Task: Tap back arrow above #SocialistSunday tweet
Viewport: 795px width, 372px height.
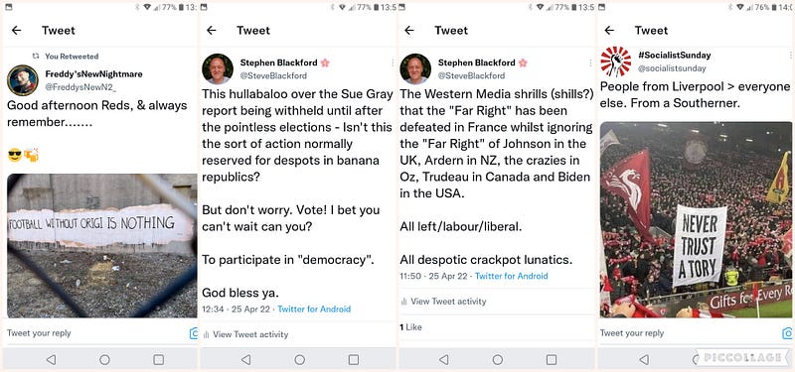Action: [x=609, y=31]
